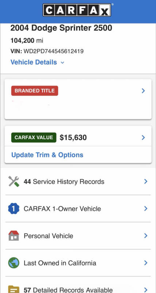Open the Branded Title card arrow
156x293 pixels.
[x=143, y=91]
